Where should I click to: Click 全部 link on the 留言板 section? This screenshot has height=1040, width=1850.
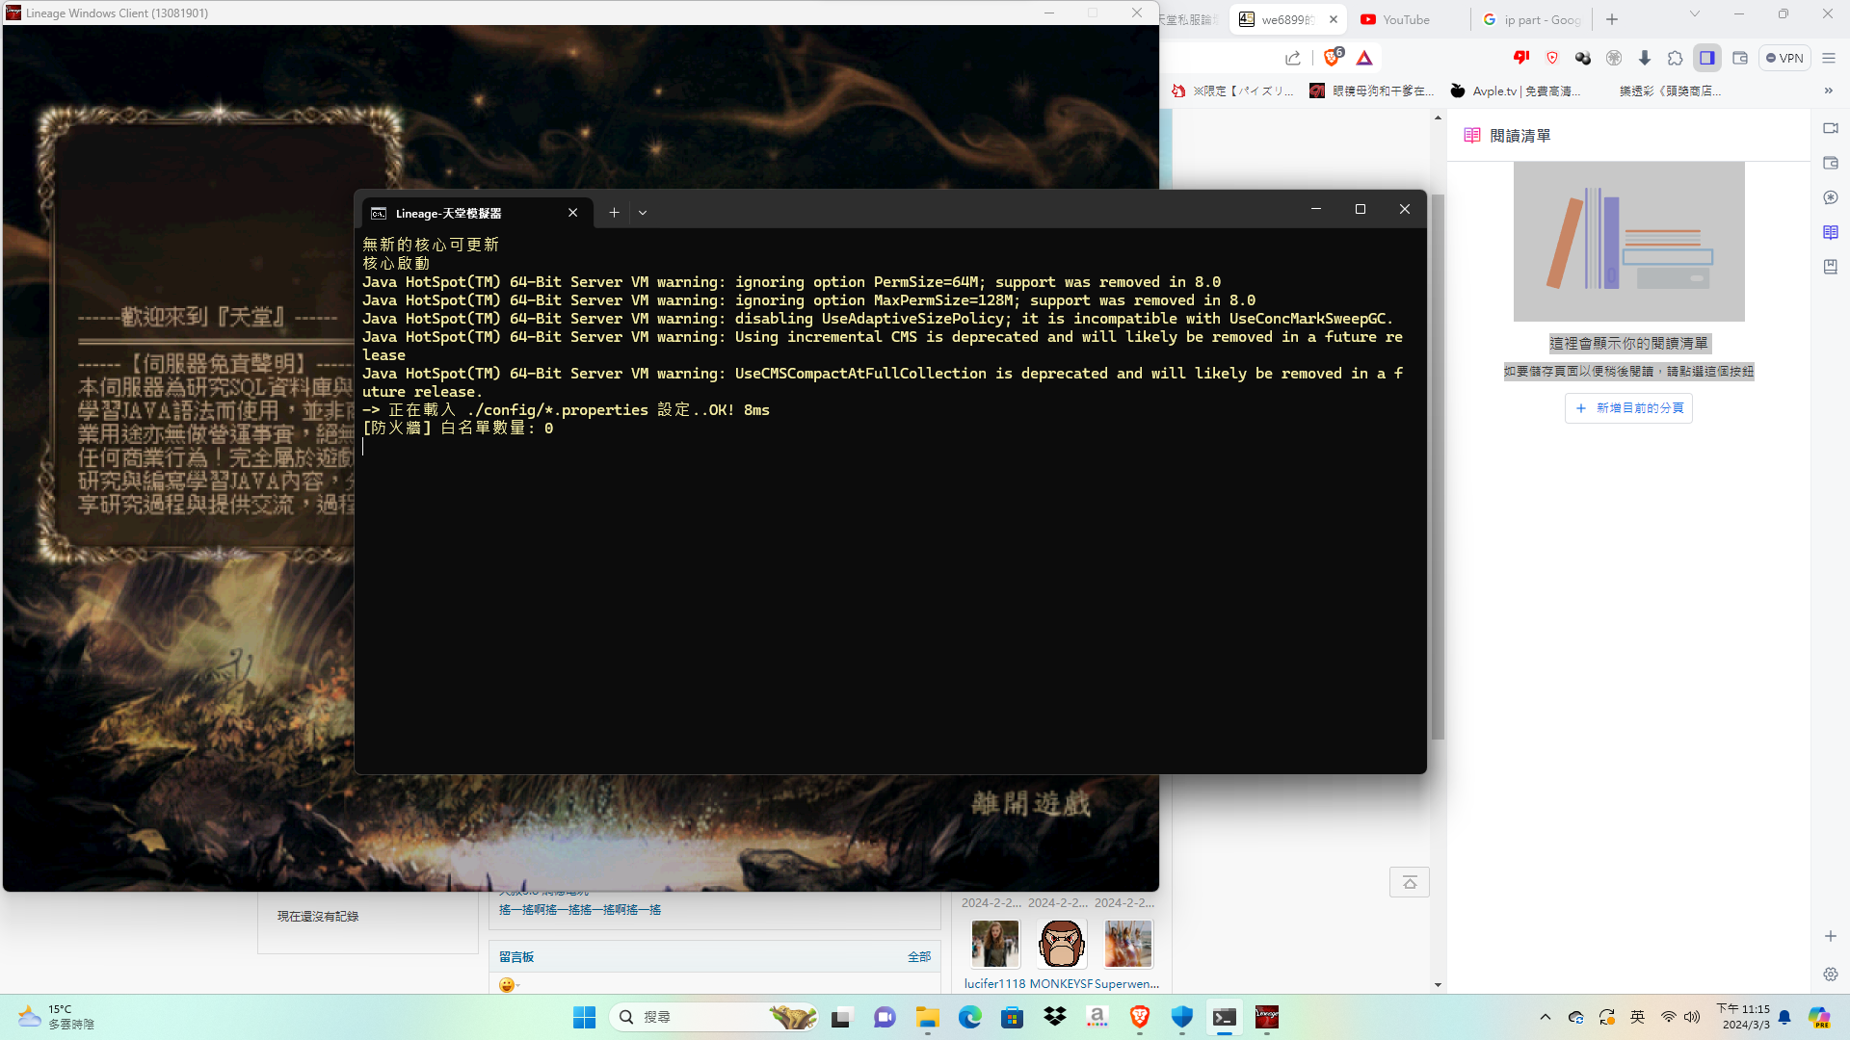tap(919, 957)
